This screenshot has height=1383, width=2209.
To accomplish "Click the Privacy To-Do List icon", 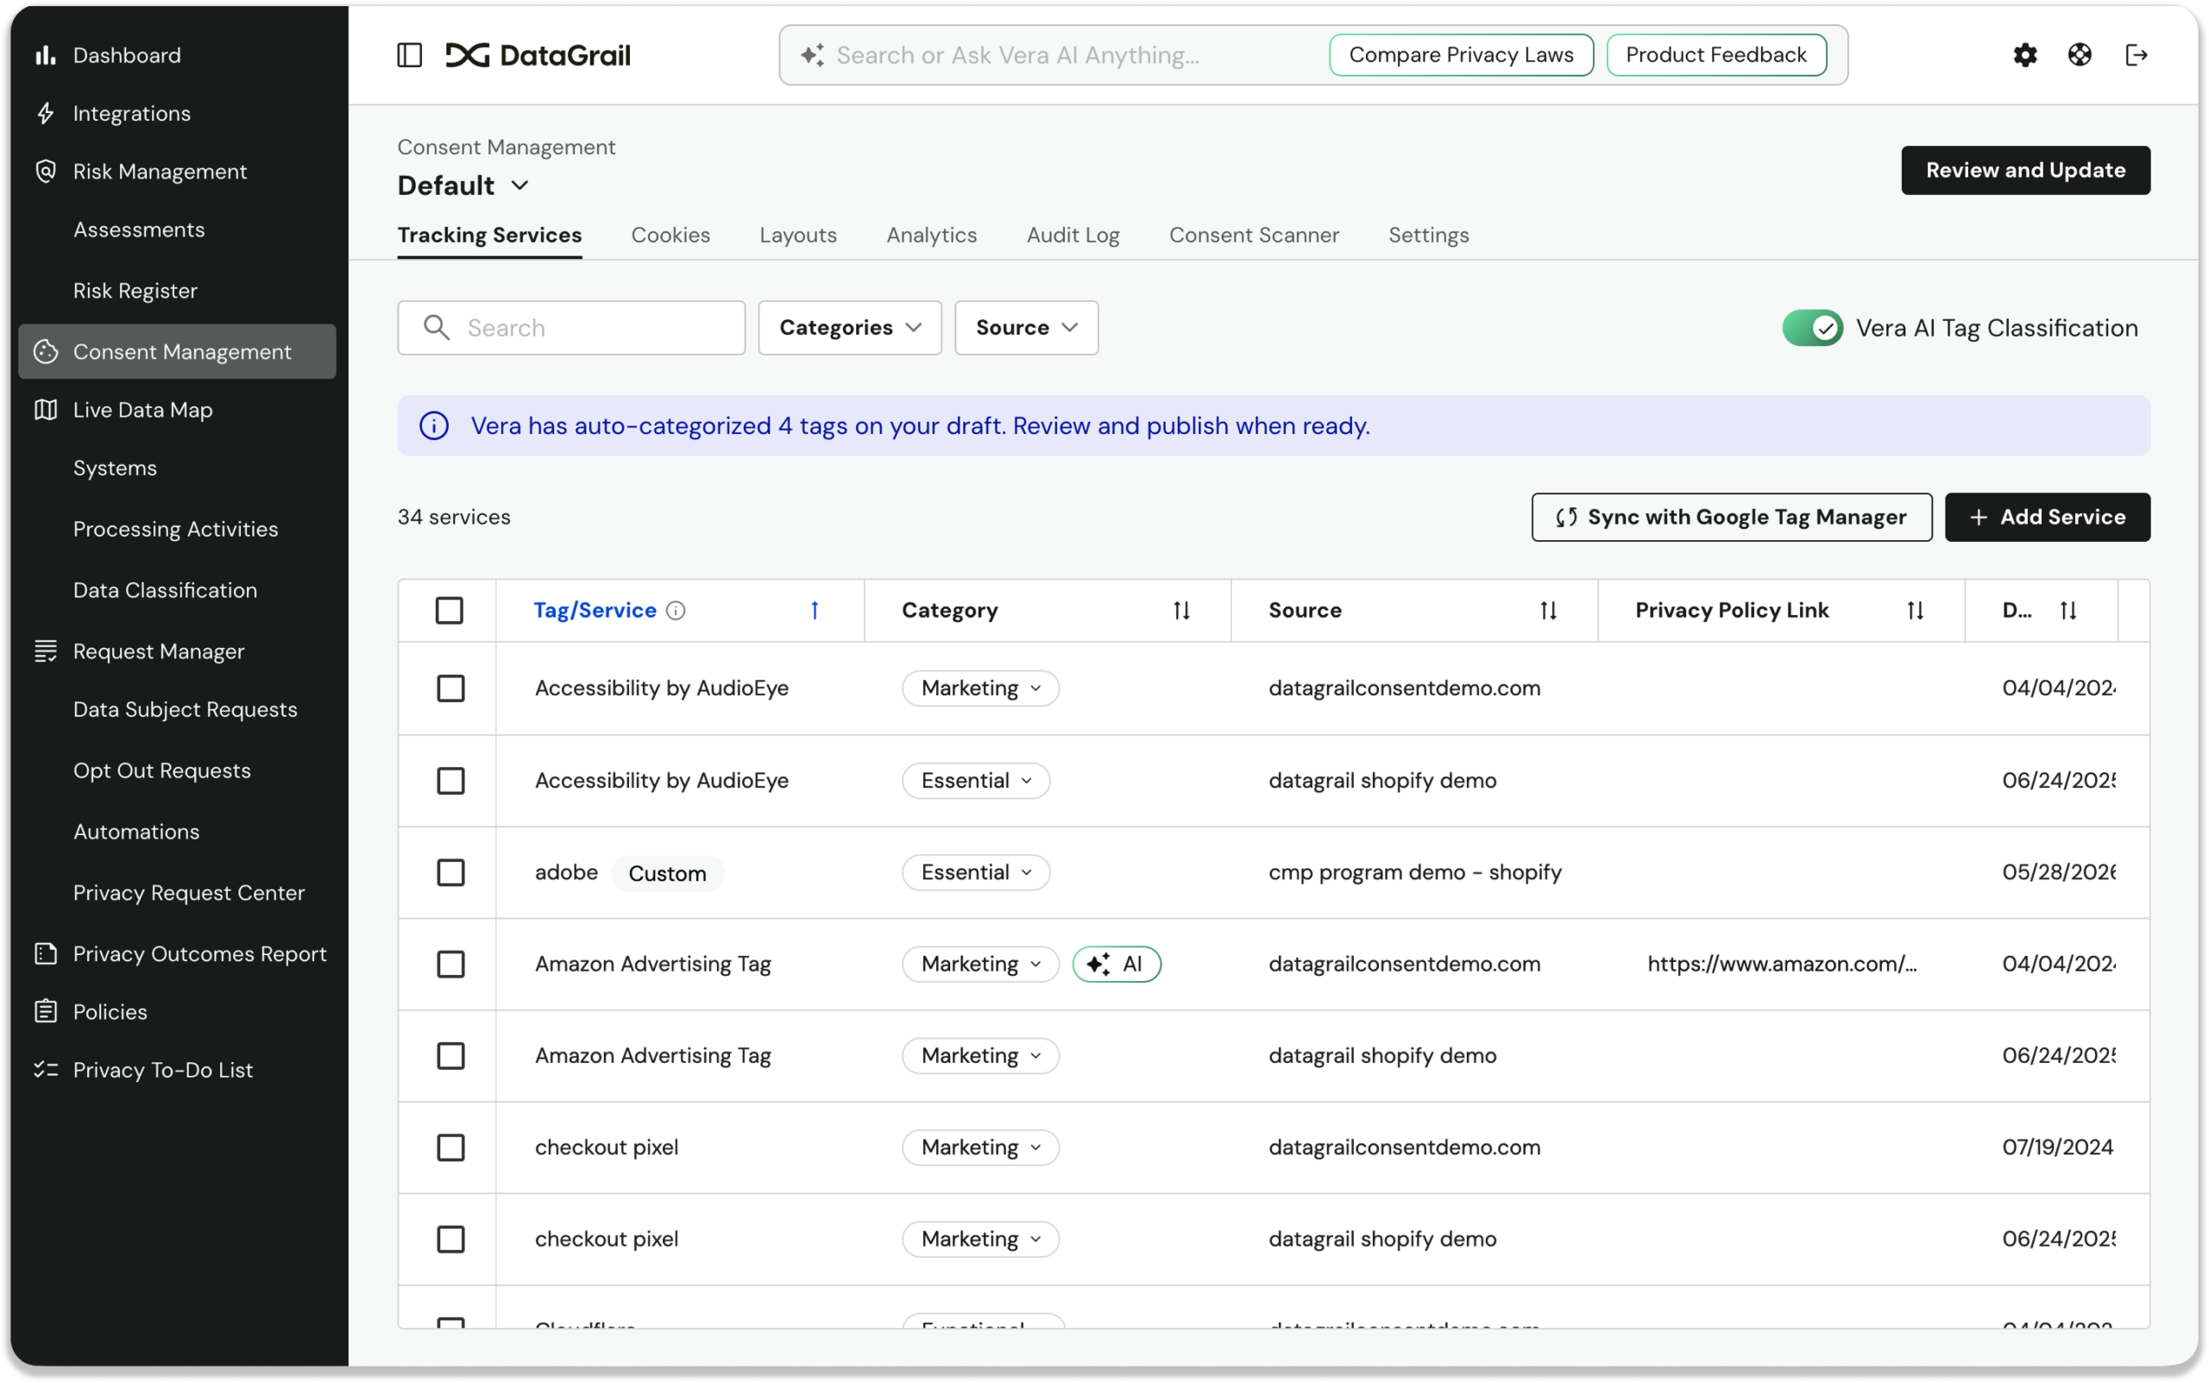I will pyautogui.click(x=46, y=1069).
